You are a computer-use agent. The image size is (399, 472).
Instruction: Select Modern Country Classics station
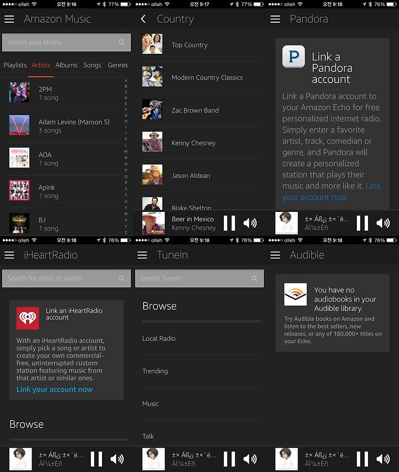pos(201,77)
